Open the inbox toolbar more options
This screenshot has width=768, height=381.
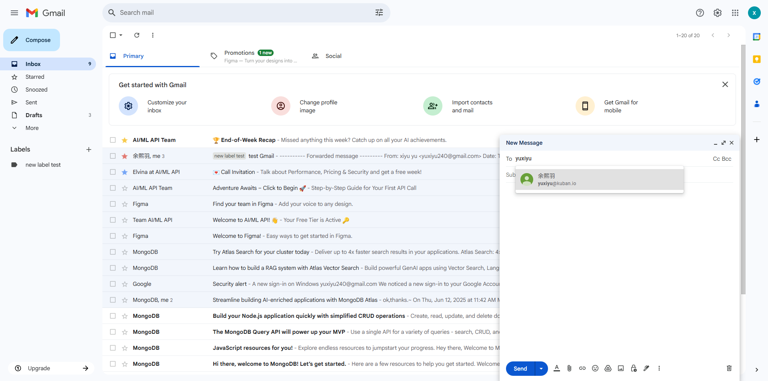click(x=153, y=35)
